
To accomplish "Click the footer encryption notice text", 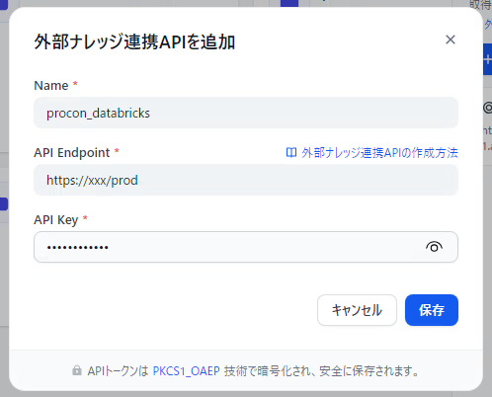I will point(253,371).
